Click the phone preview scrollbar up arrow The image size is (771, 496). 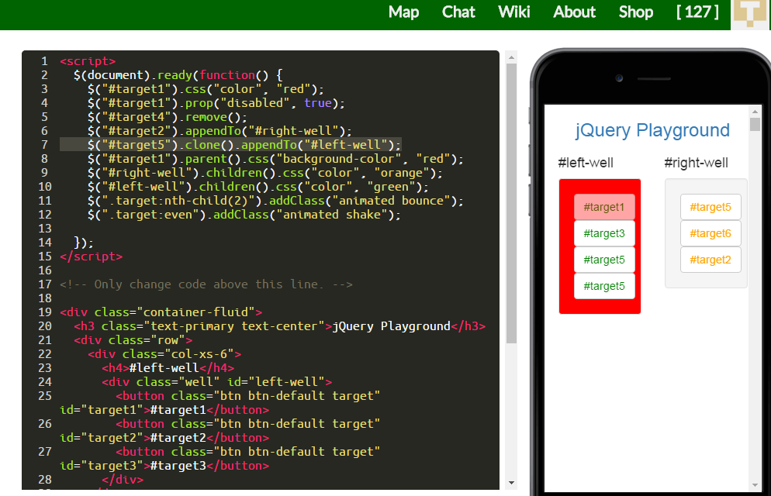pyautogui.click(x=755, y=112)
